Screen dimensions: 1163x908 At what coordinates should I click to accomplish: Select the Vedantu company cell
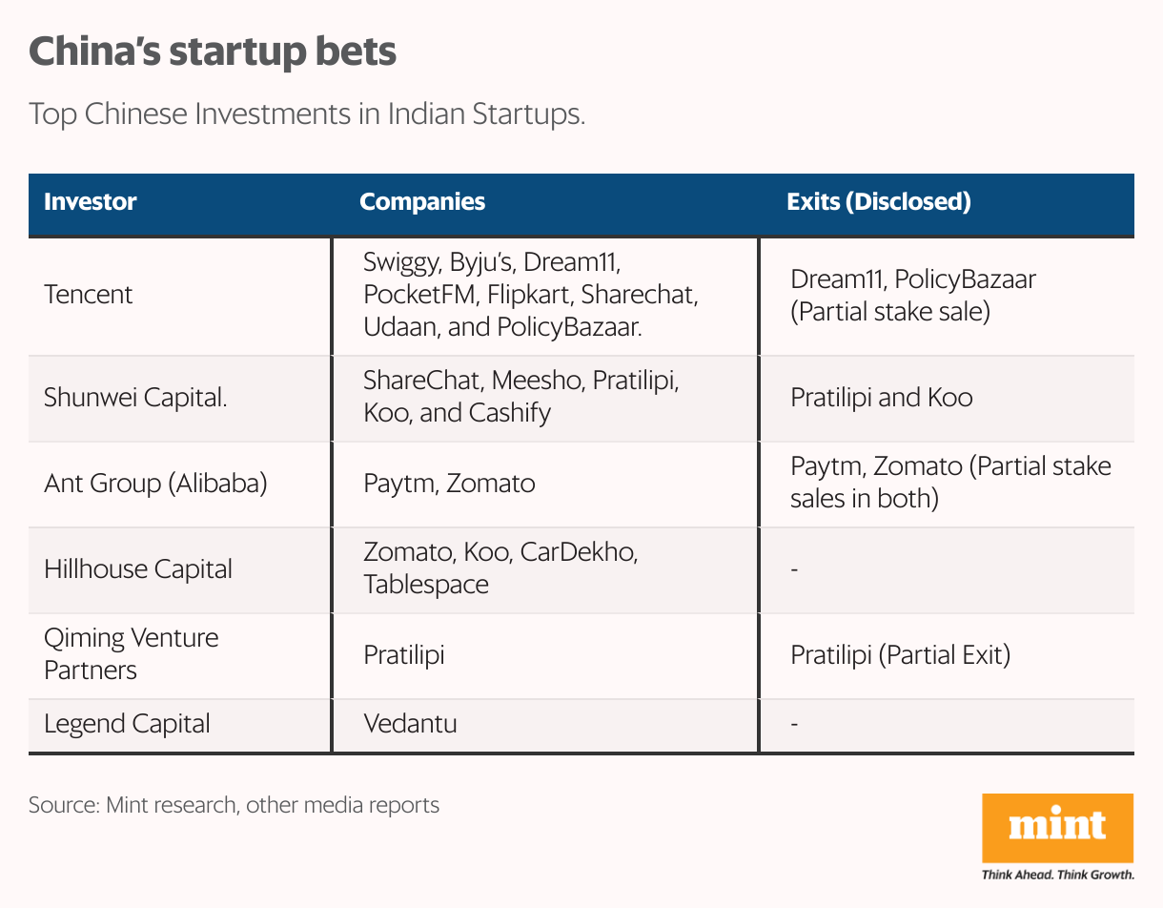pos(410,723)
